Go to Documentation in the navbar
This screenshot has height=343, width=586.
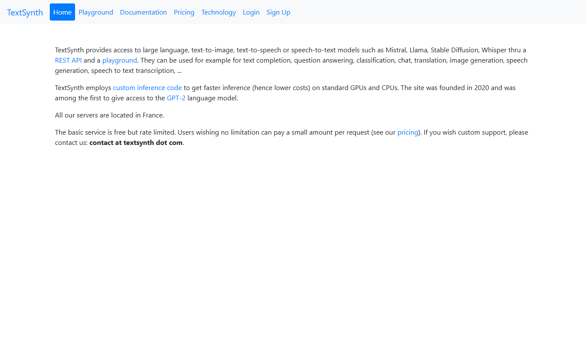pyautogui.click(x=143, y=12)
